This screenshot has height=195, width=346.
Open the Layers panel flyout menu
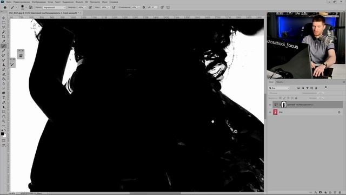[344, 82]
